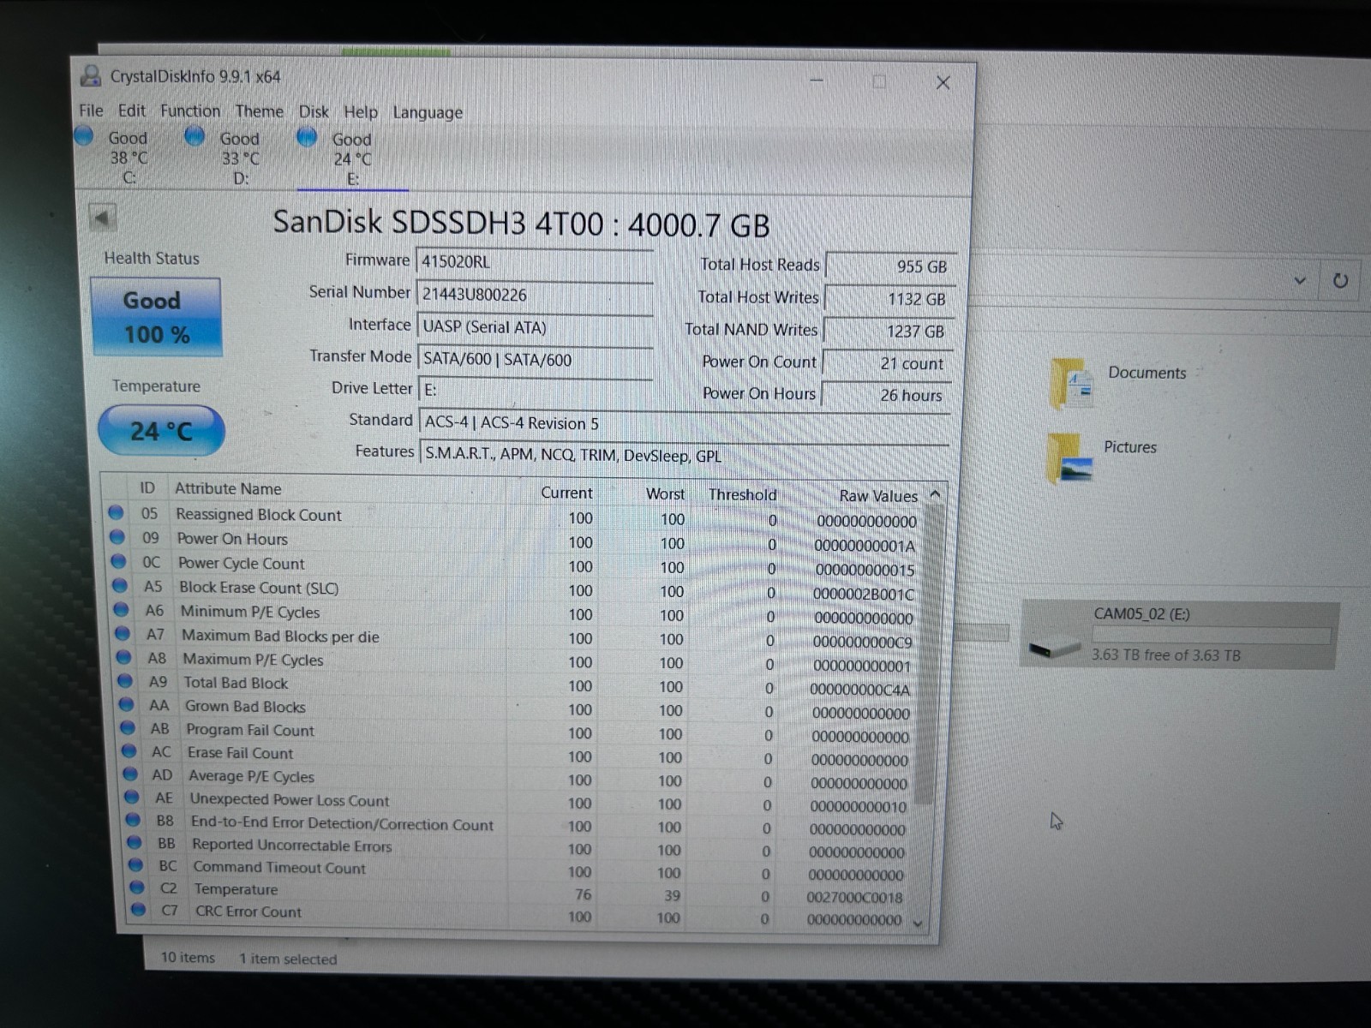
Task: Open the Help menu
Action: point(361,112)
